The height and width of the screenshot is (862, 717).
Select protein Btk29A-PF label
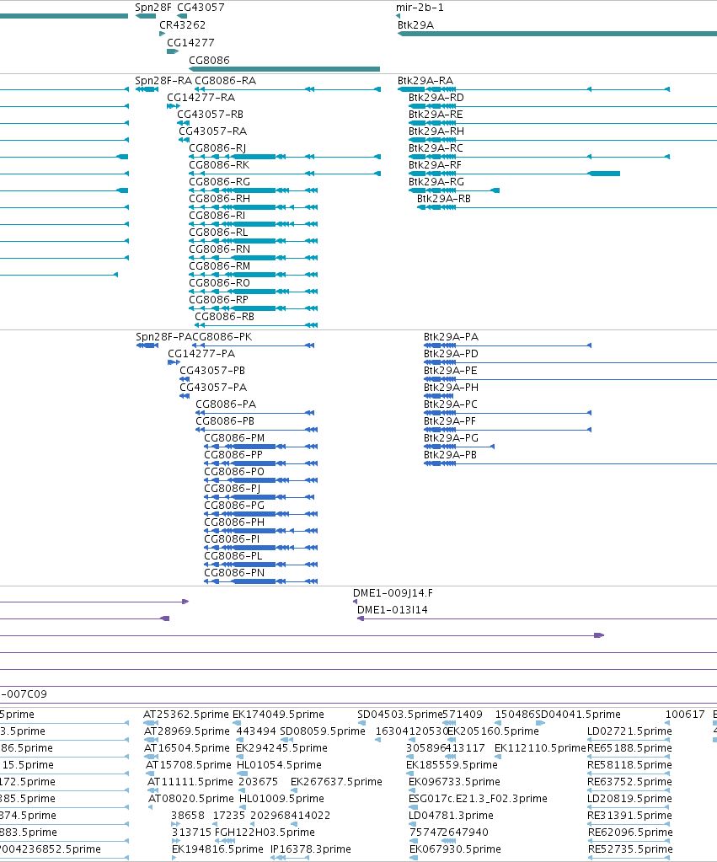coord(450,421)
